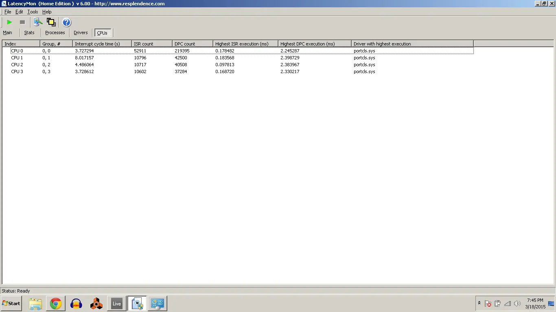This screenshot has width=556, height=312.
Task: Switch to the Processes tab
Action: (55, 32)
